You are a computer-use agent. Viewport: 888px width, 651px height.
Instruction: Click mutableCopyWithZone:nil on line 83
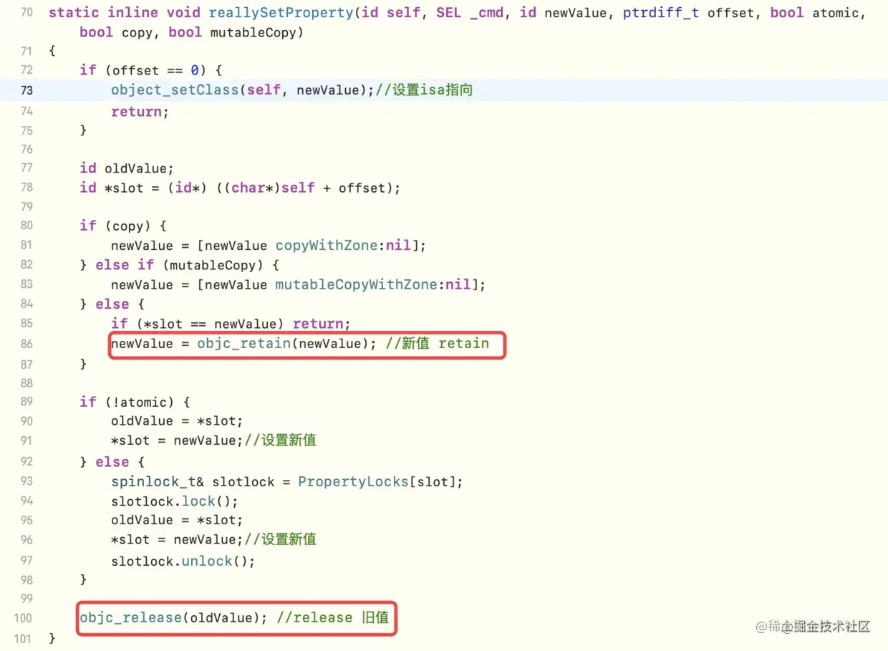pyautogui.click(x=373, y=284)
